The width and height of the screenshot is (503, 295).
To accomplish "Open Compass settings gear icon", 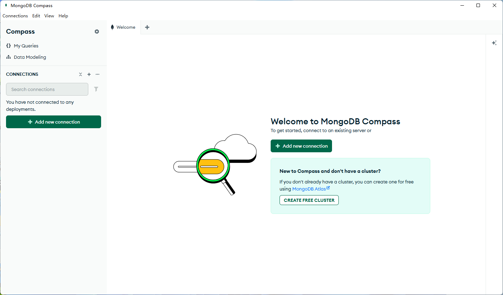I will [97, 32].
